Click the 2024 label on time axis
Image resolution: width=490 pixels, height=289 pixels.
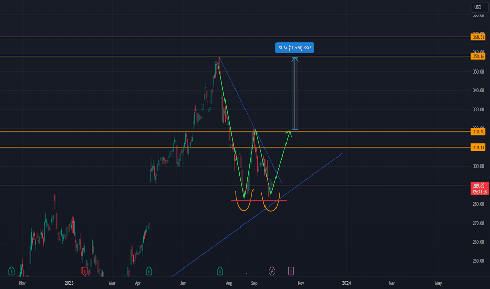pos(346,283)
